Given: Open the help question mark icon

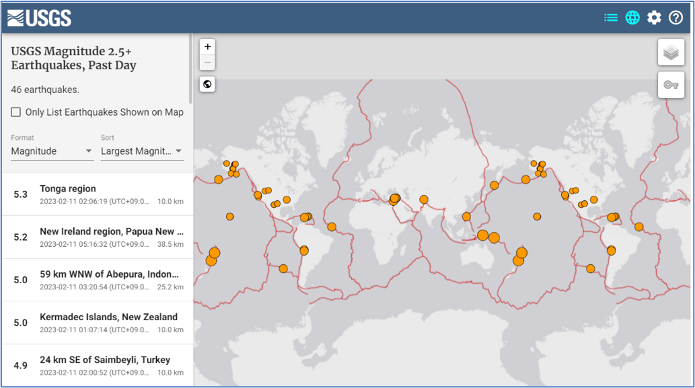Looking at the screenshot, I should coord(676,18).
